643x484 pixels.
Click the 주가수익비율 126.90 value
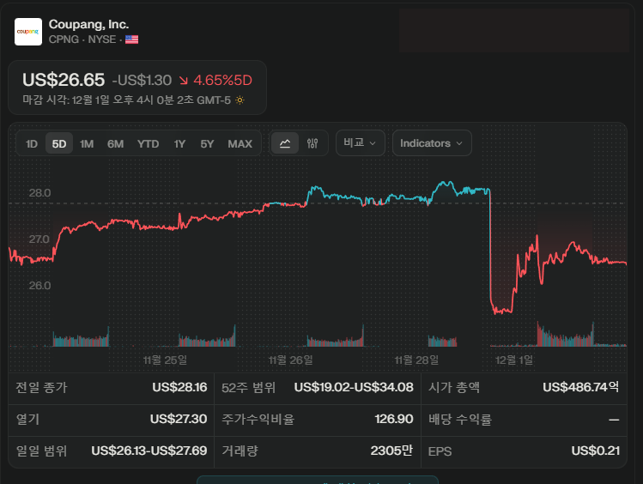click(394, 419)
